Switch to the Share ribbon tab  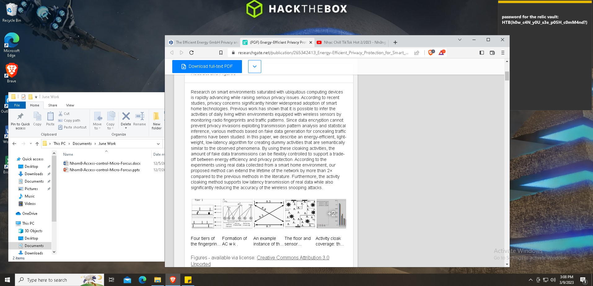[53, 105]
